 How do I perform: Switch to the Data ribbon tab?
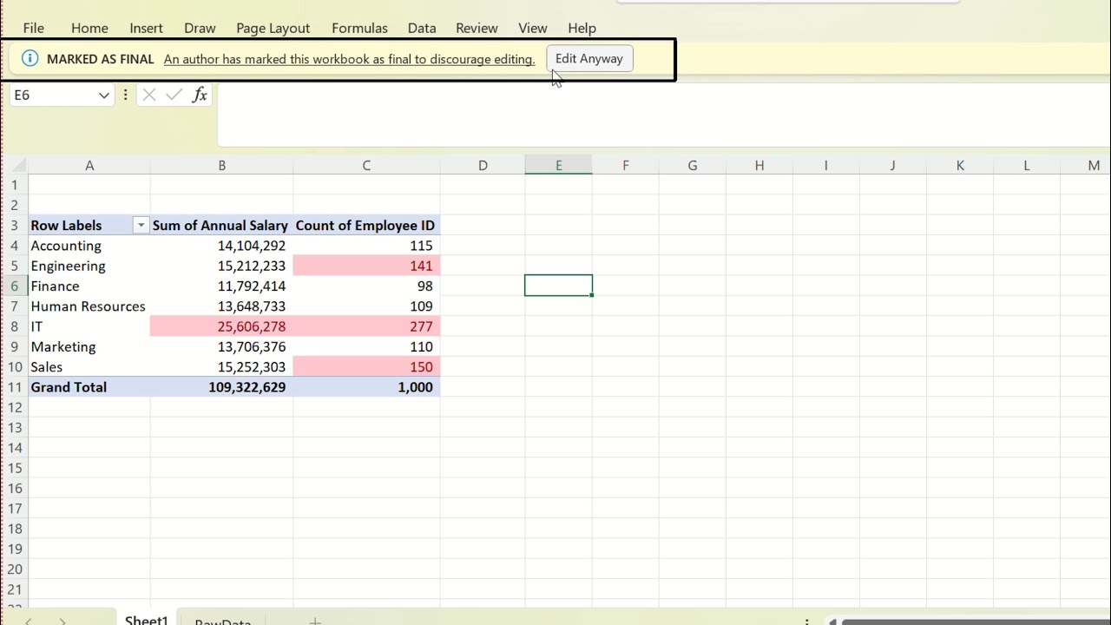pyautogui.click(x=422, y=28)
